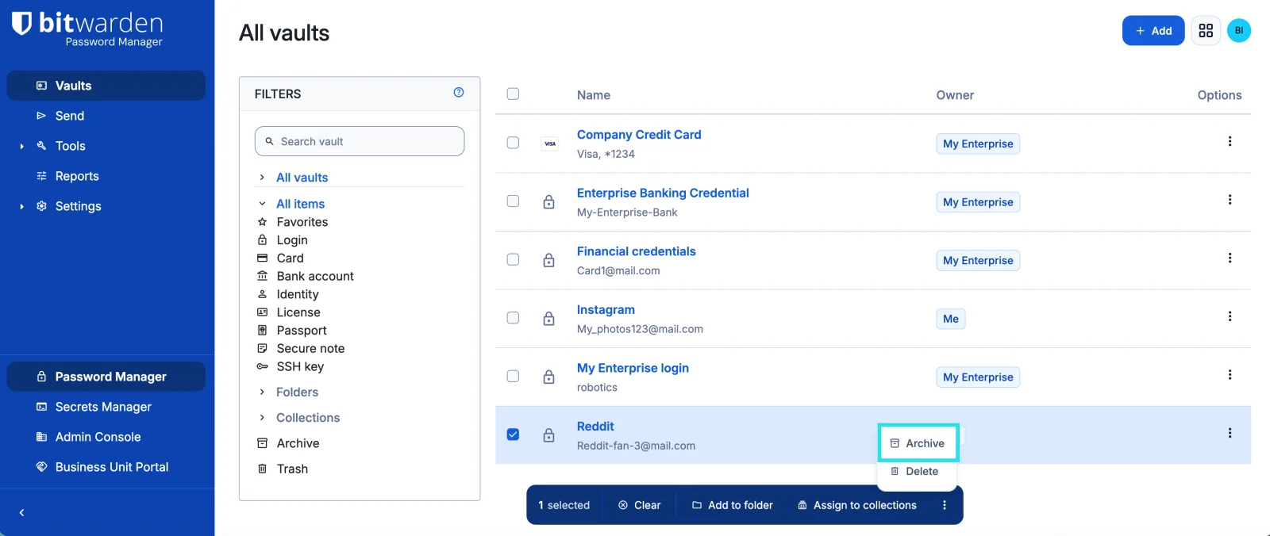Open the Instagram item
The width and height of the screenshot is (1270, 536).
[606, 310]
